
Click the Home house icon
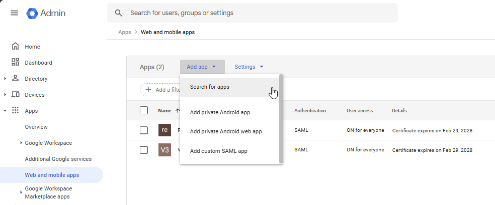click(15, 47)
